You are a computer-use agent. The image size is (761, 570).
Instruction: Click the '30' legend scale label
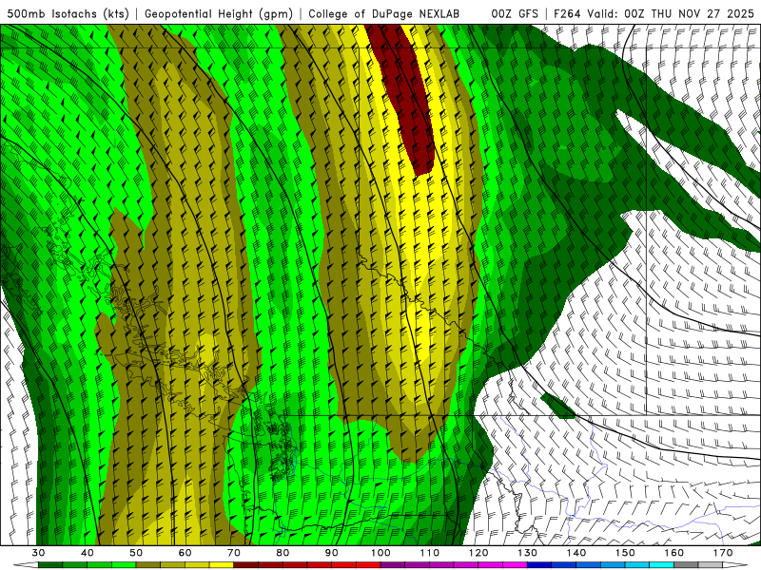[38, 553]
